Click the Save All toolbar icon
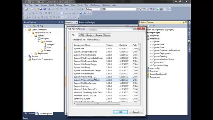 pos(44,9)
